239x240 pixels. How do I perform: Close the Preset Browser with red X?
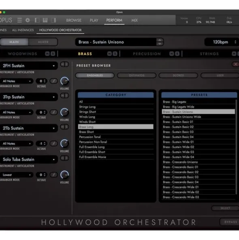click(235, 64)
